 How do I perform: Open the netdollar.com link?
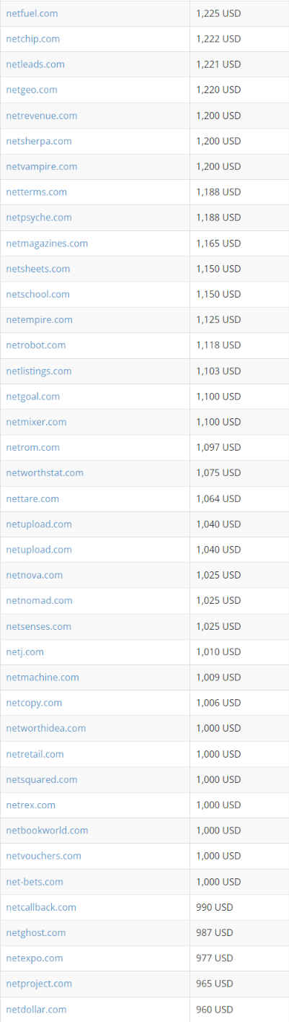point(37,1009)
